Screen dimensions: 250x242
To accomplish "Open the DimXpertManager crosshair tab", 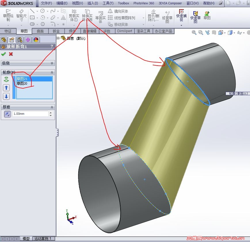I will point(28,39).
